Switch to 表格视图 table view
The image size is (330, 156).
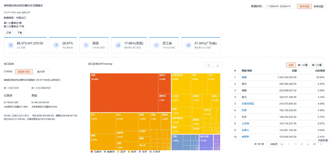[x=318, y=6]
